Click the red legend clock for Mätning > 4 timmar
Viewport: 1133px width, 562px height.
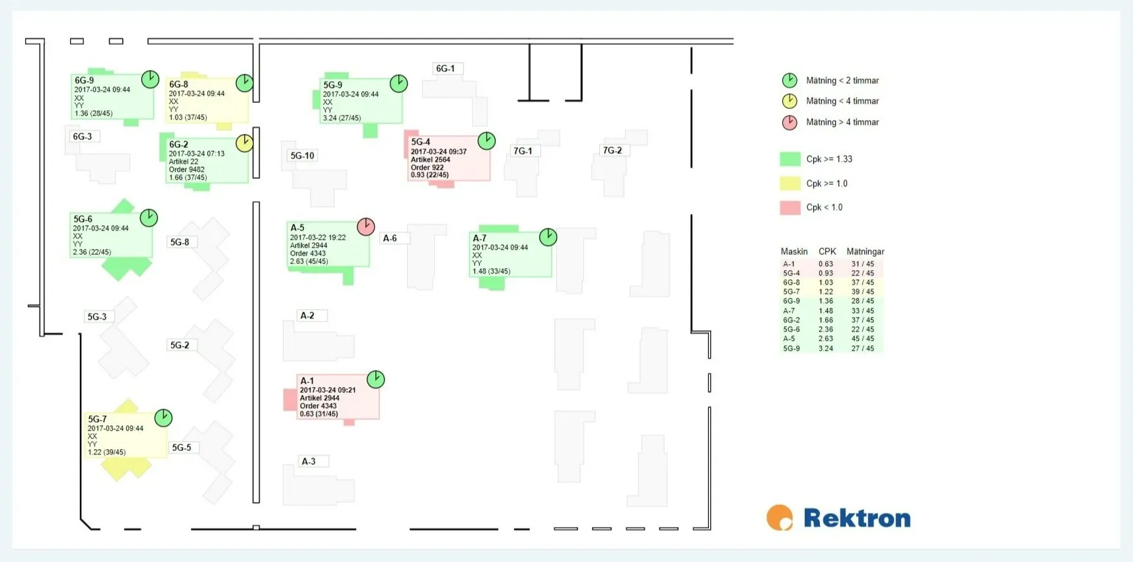789,122
